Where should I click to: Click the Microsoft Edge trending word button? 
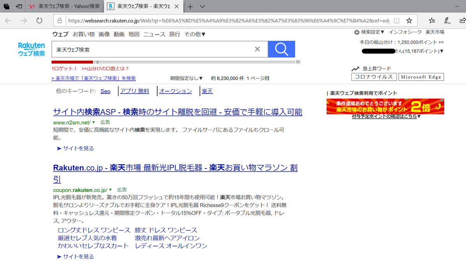[x=421, y=77]
